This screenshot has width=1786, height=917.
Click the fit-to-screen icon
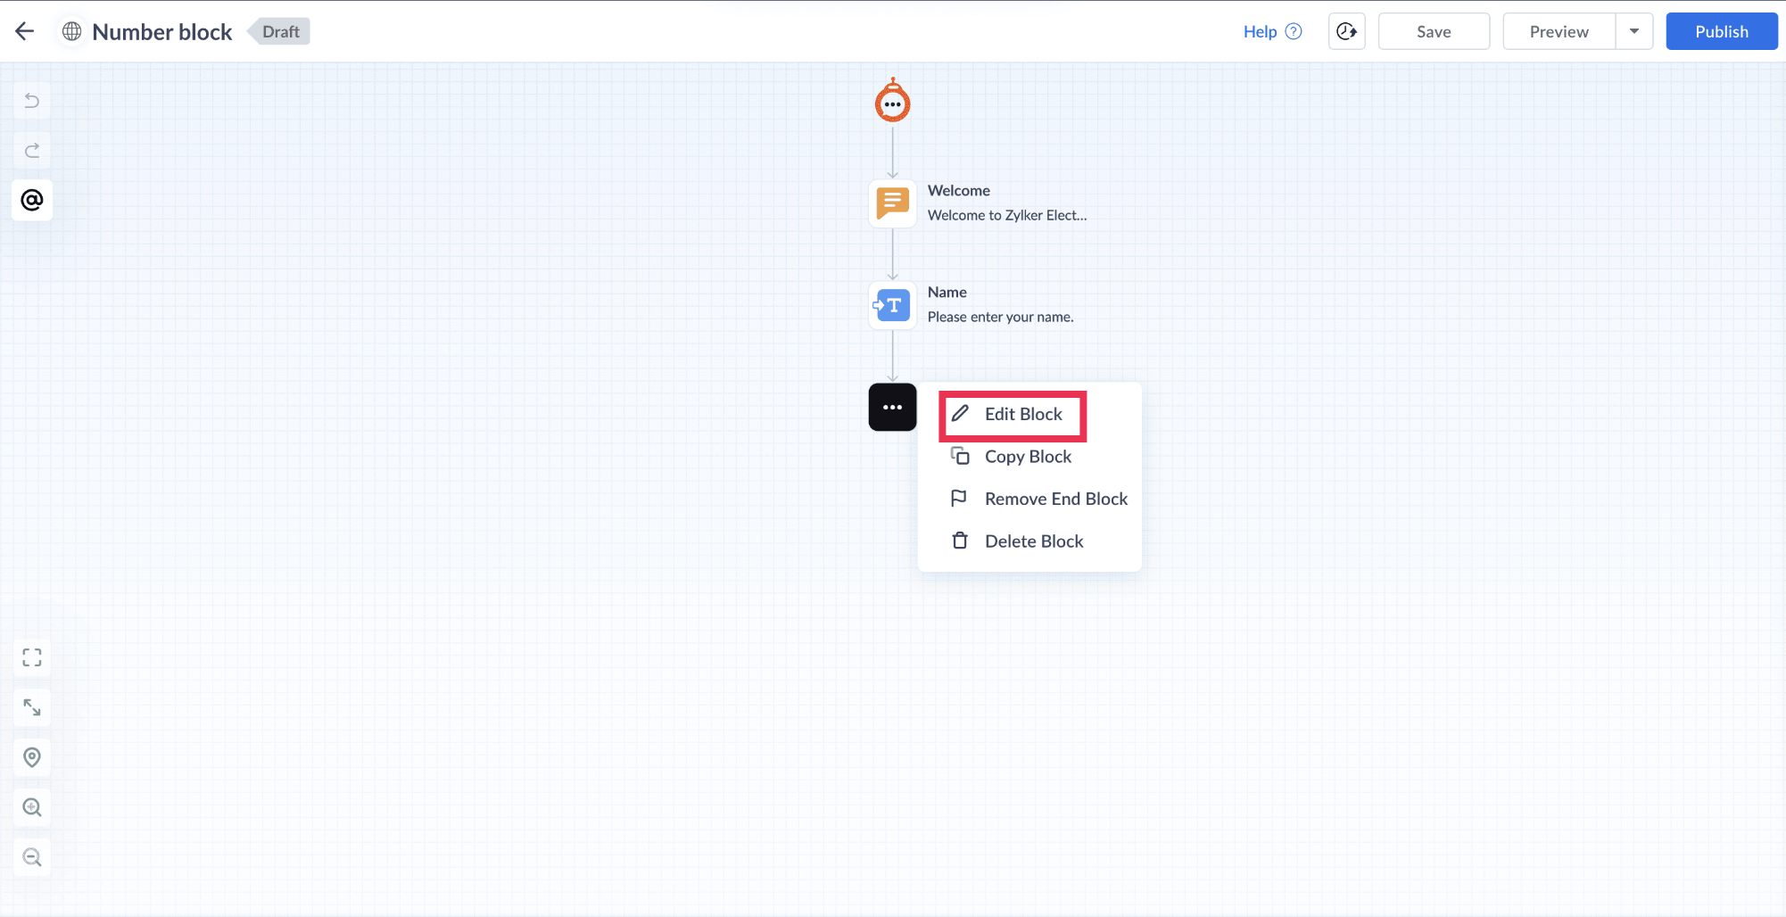(32, 658)
